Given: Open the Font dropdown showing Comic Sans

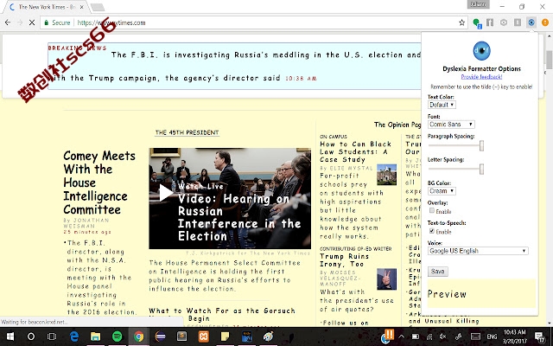Looking at the screenshot, I should [x=451, y=125].
